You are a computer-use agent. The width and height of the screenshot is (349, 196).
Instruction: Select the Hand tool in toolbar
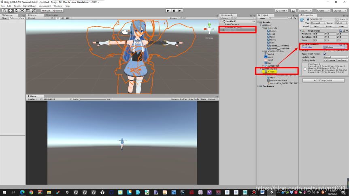point(4,11)
